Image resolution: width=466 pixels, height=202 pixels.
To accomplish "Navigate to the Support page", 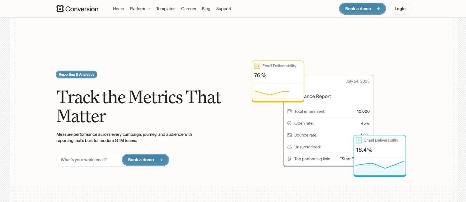I will coord(224,9).
